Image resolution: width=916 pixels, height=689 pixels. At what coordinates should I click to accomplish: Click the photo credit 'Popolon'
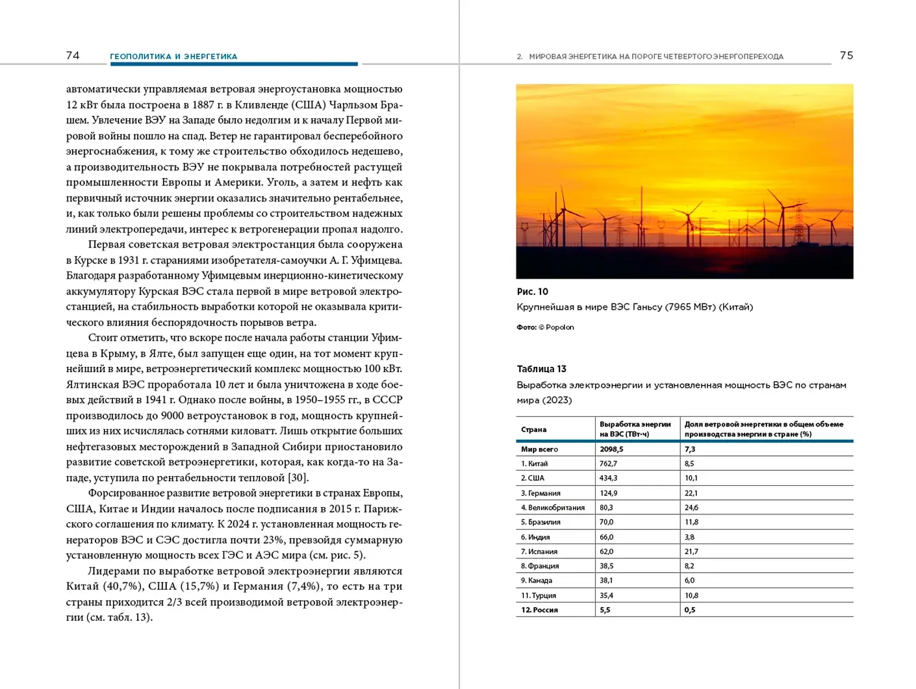[559, 327]
